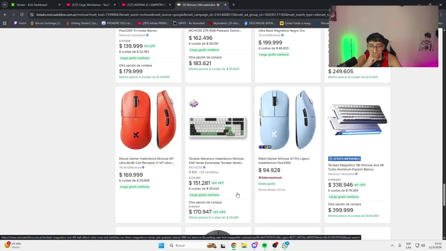
Task: Open Discord from the taskbar
Action: (254, 245)
